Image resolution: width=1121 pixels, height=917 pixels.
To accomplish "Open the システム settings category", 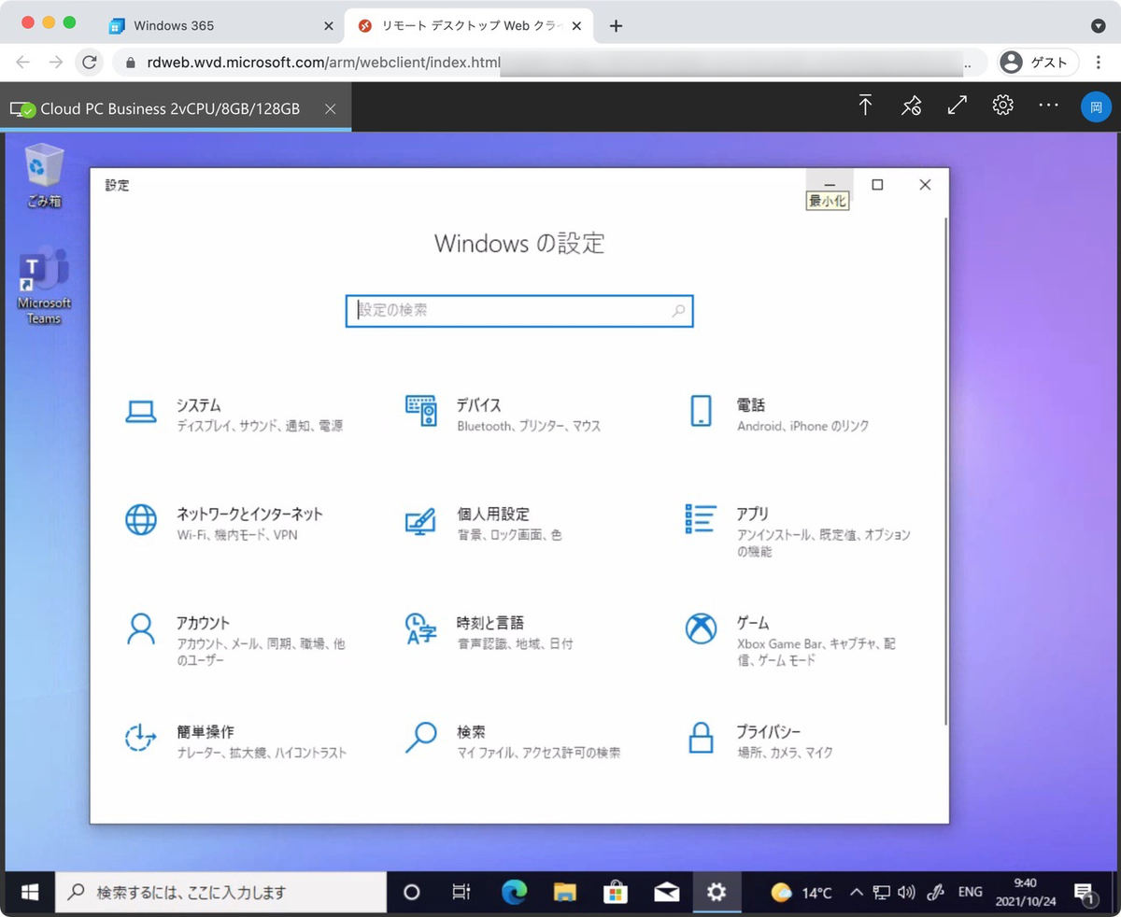I will pyautogui.click(x=234, y=415).
